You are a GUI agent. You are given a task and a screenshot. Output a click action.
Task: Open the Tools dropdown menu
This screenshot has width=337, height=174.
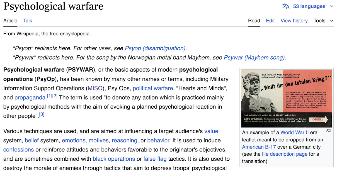(x=323, y=21)
